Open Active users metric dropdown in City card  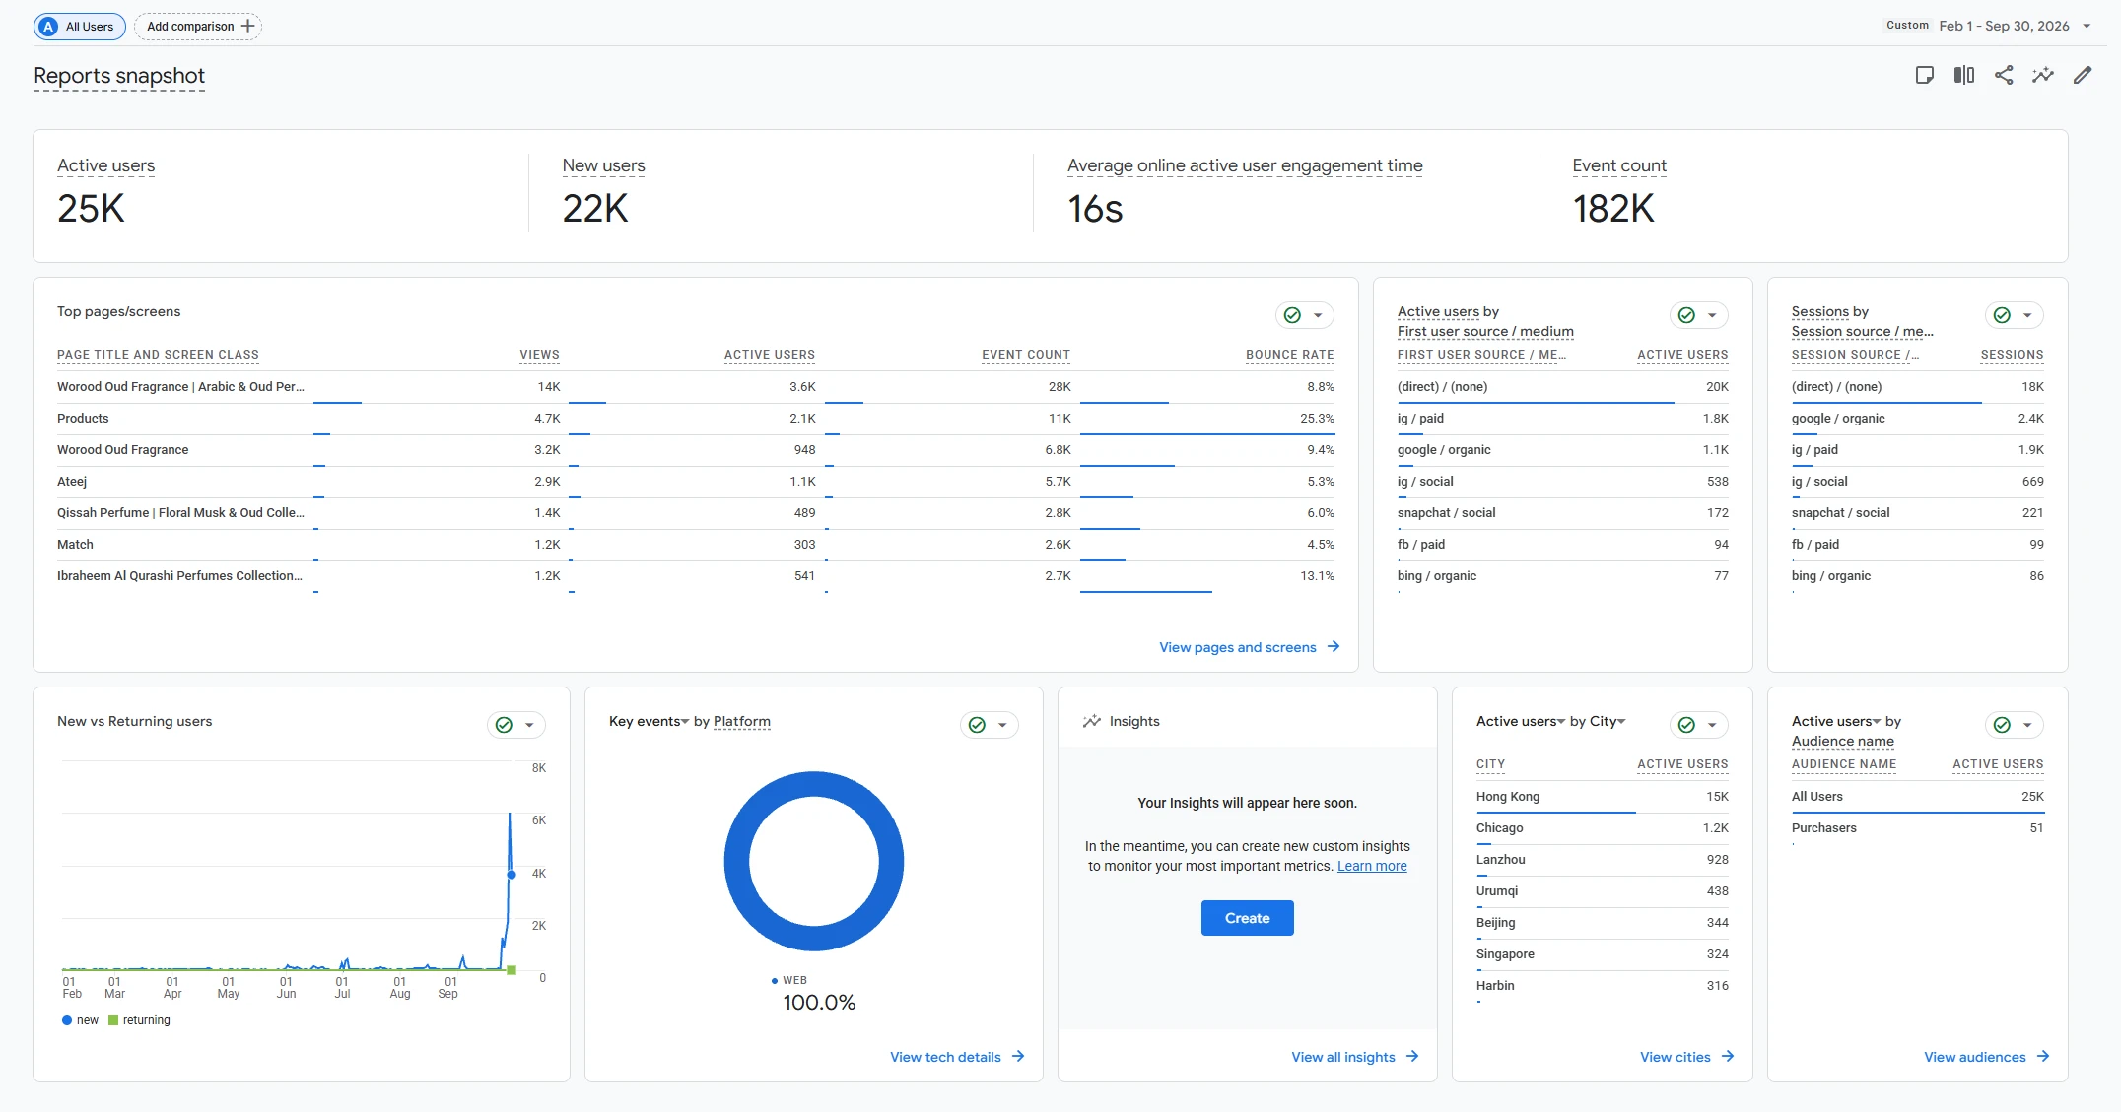click(x=1520, y=721)
